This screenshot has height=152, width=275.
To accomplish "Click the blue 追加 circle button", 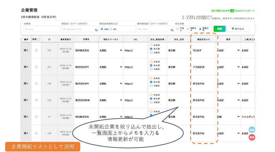I will click(x=252, y=130).
